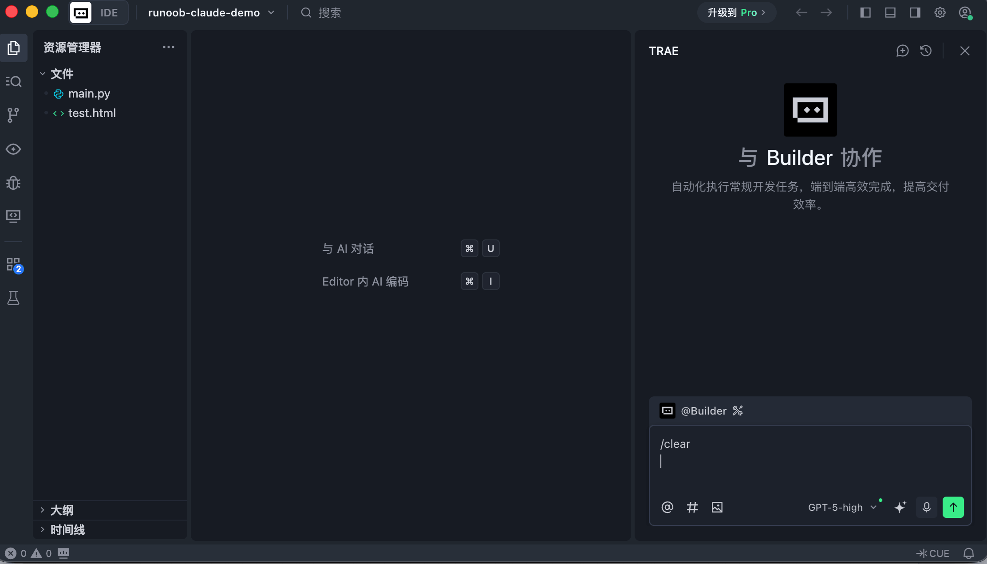This screenshot has height=564, width=987.
Task: Expand the 时间线 timeline section
Action: [67, 529]
